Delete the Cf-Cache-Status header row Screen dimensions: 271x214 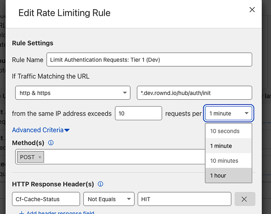[x=245, y=199]
